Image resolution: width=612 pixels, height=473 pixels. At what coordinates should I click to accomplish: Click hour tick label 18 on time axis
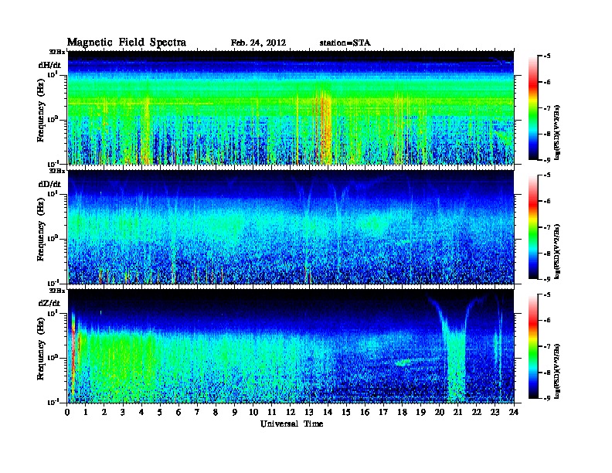pos(402,413)
